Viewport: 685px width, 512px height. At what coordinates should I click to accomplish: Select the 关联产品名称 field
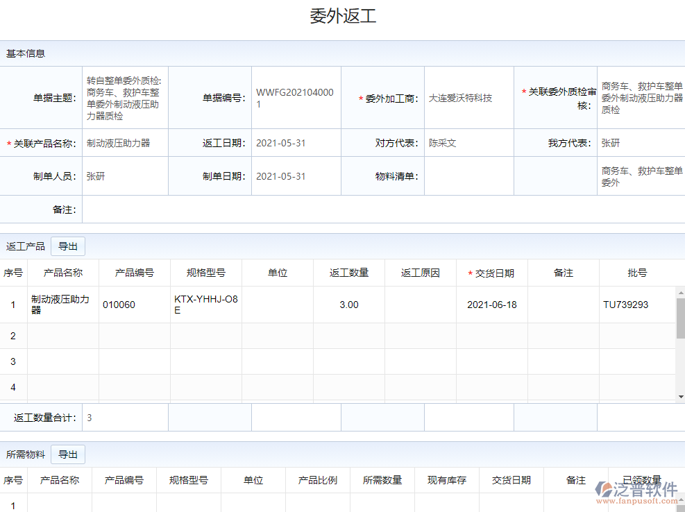pyautogui.click(x=125, y=143)
